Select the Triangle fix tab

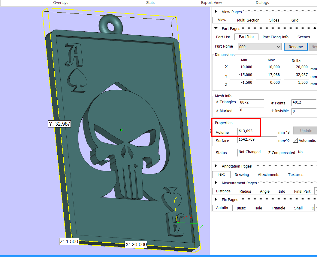pyautogui.click(x=278, y=208)
